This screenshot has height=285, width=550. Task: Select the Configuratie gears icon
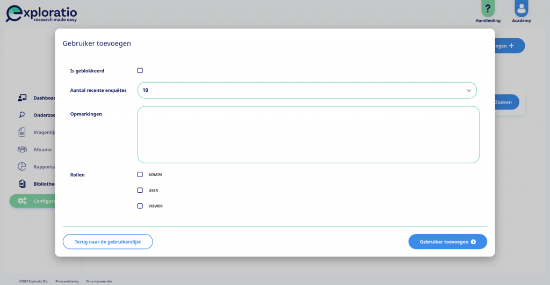(x=22, y=201)
